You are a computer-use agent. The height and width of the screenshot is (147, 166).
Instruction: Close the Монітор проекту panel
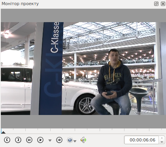[x=163, y=4]
